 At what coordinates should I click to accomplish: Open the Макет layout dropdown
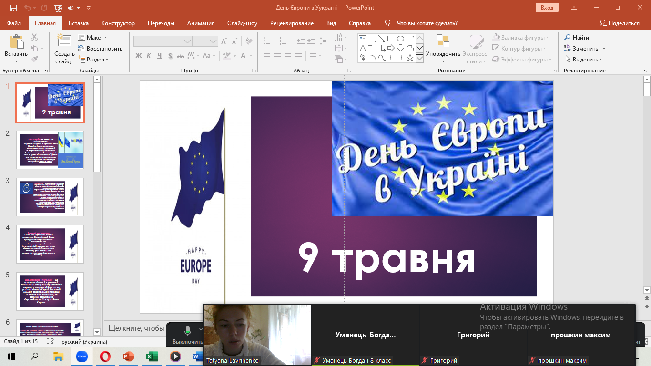tap(93, 37)
